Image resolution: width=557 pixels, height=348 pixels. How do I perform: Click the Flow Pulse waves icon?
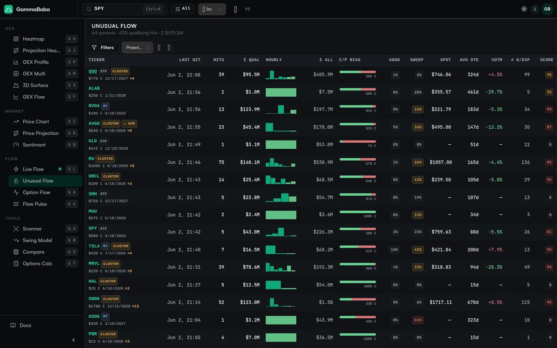coord(16,204)
